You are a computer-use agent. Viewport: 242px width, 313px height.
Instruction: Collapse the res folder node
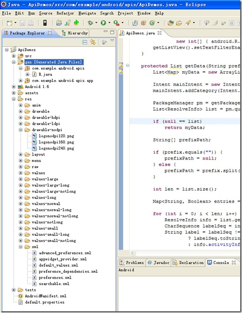14,99
